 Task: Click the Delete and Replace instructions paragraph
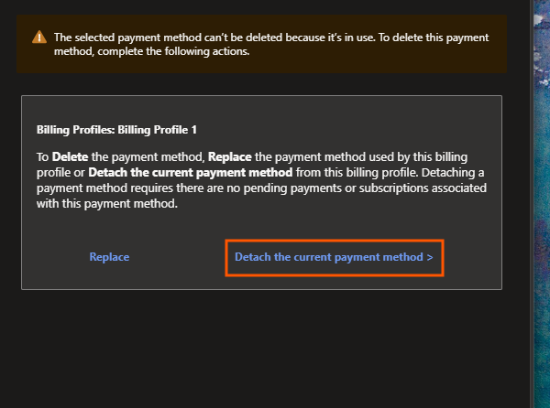(261, 180)
